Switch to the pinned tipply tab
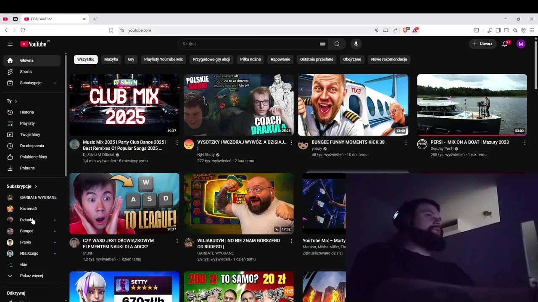The height and width of the screenshot is (302, 538). (x=16, y=19)
